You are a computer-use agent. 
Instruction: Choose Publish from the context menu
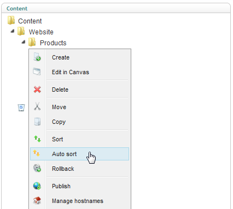coord(79,186)
